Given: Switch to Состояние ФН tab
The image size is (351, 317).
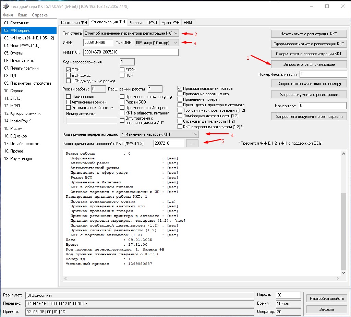Looking at the screenshot, I should [74, 23].
